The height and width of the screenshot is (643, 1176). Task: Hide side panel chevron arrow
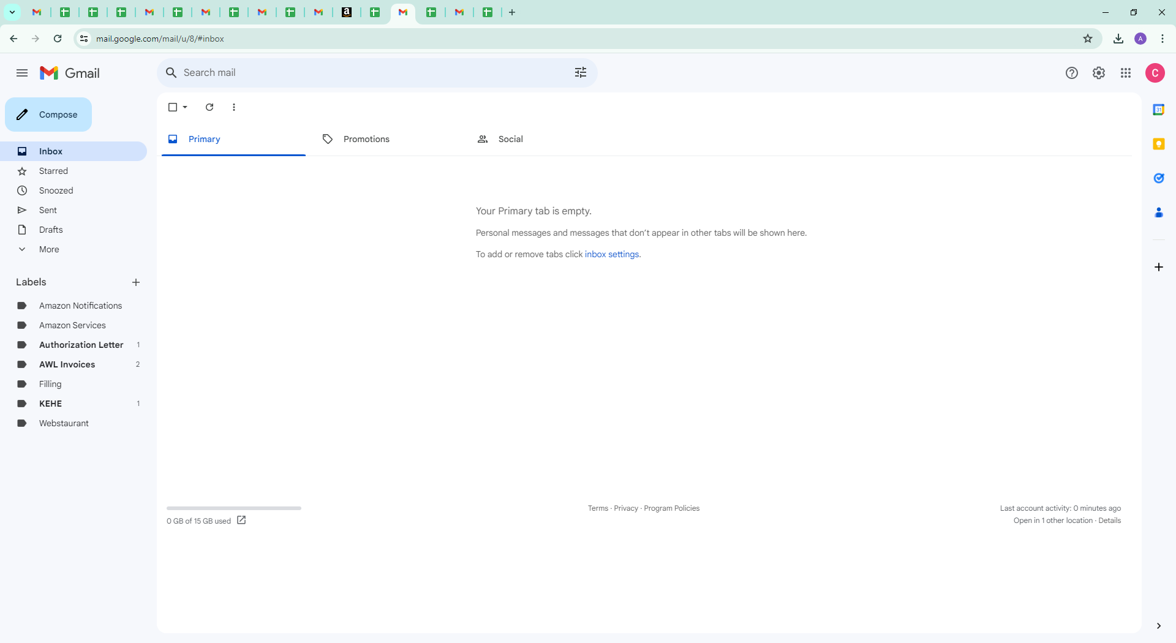point(1159,626)
